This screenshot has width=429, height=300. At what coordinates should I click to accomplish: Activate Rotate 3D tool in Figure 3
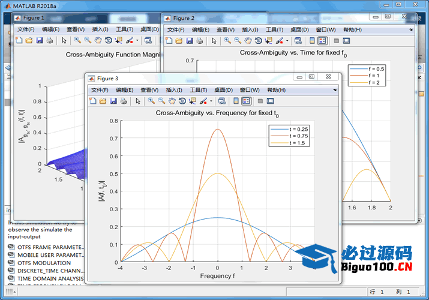tap(182, 101)
